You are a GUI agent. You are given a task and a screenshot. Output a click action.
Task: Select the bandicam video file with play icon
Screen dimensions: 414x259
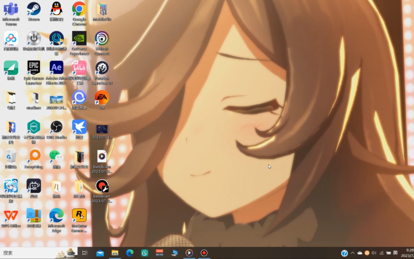[102, 162]
